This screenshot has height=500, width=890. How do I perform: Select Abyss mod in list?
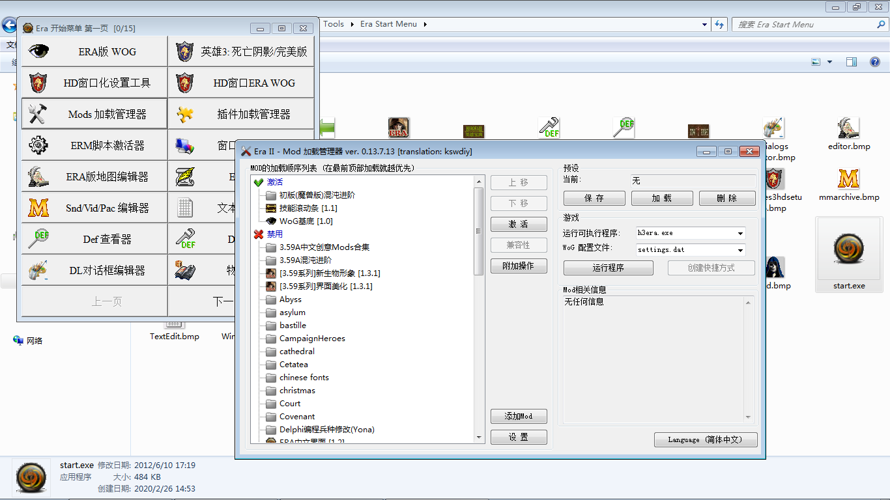pos(291,299)
